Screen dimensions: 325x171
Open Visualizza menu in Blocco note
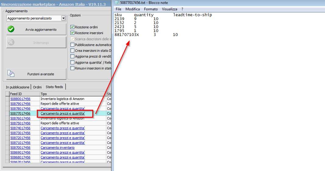[170, 9]
